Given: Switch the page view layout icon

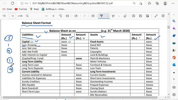Looking at the screenshot, I should coord(76,16).
